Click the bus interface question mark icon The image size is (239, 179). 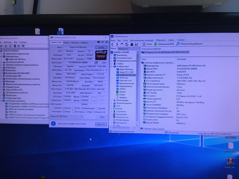(106, 70)
